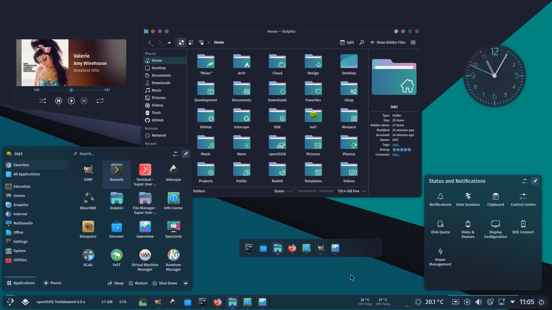Open KDE Connect in tray popup
Screen dimensions: 552x310
pos(523,227)
